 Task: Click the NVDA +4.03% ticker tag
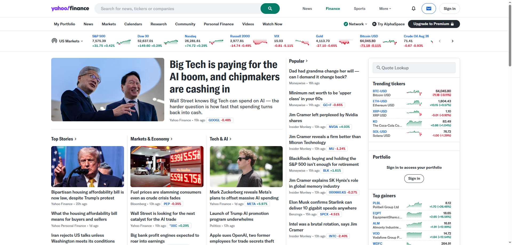pyautogui.click(x=339, y=127)
